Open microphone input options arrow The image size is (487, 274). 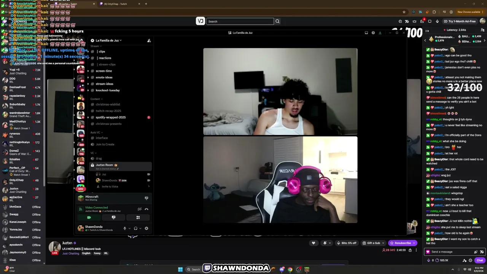(x=130, y=228)
